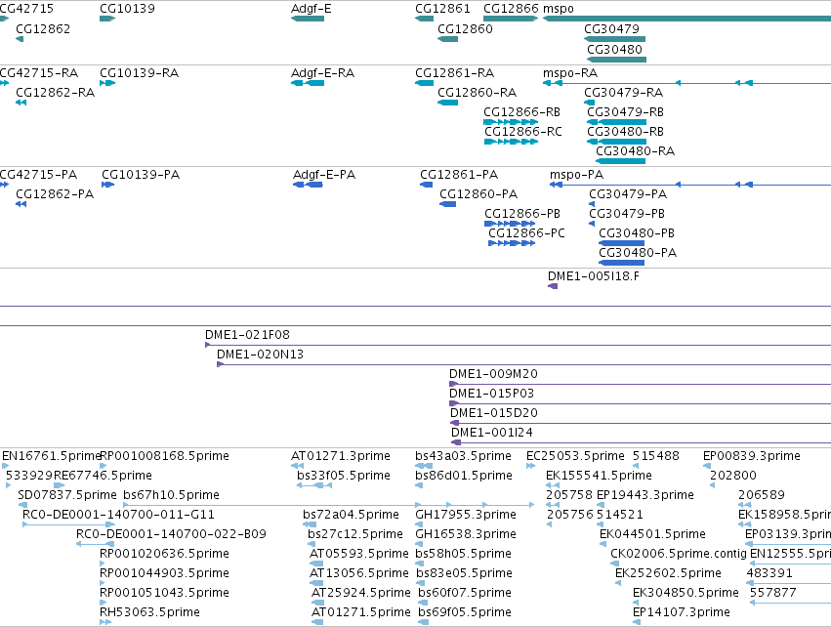
Task: Select the CG30480 gene label
Action: coord(614,49)
